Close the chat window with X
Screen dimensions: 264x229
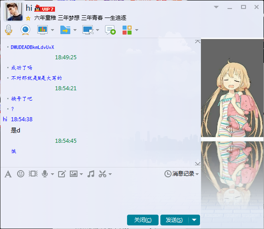256,7
